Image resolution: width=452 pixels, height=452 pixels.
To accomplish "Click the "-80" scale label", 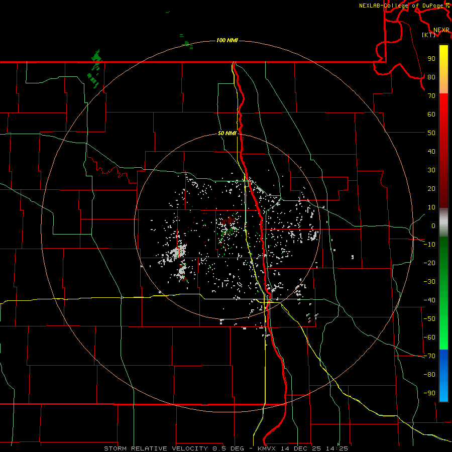I will click(x=429, y=375).
